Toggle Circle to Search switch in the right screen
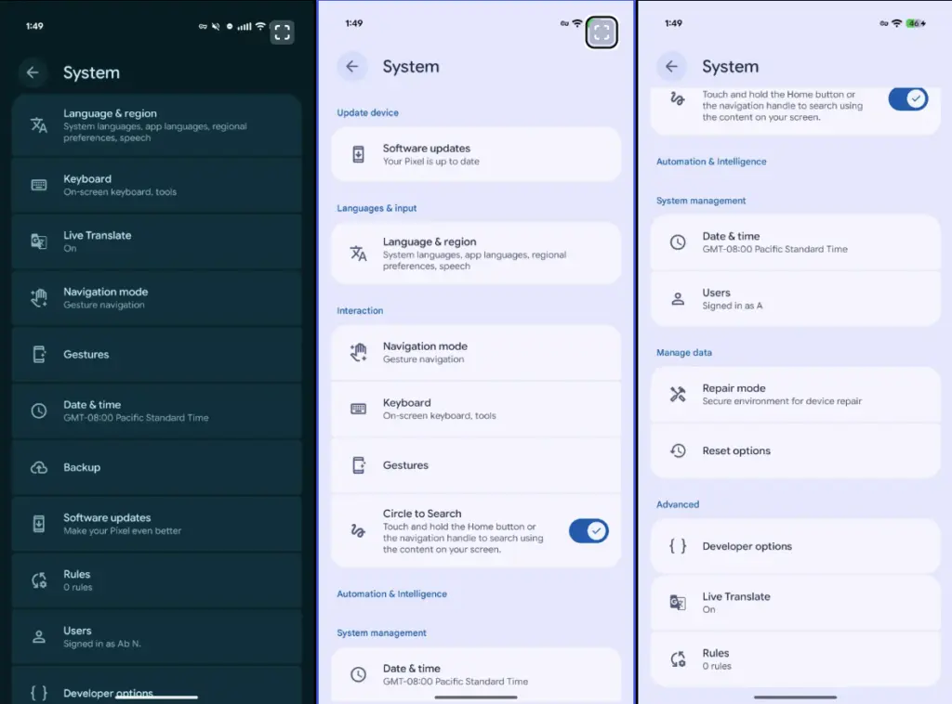The image size is (952, 704). tap(907, 98)
